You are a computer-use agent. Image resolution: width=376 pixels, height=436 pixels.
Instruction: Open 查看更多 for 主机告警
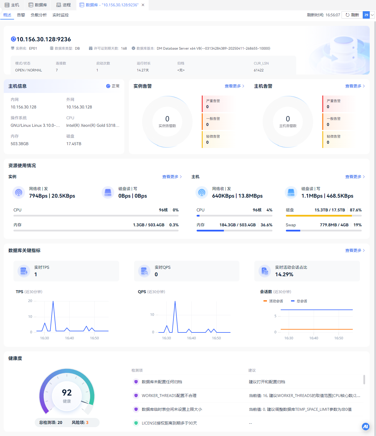[355, 86]
